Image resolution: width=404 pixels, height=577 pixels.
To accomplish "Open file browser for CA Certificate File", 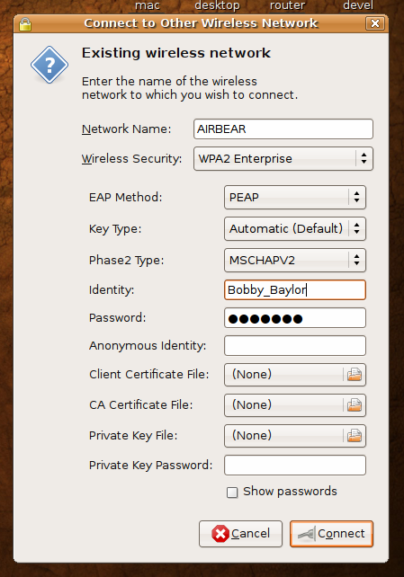I will pyautogui.click(x=355, y=405).
